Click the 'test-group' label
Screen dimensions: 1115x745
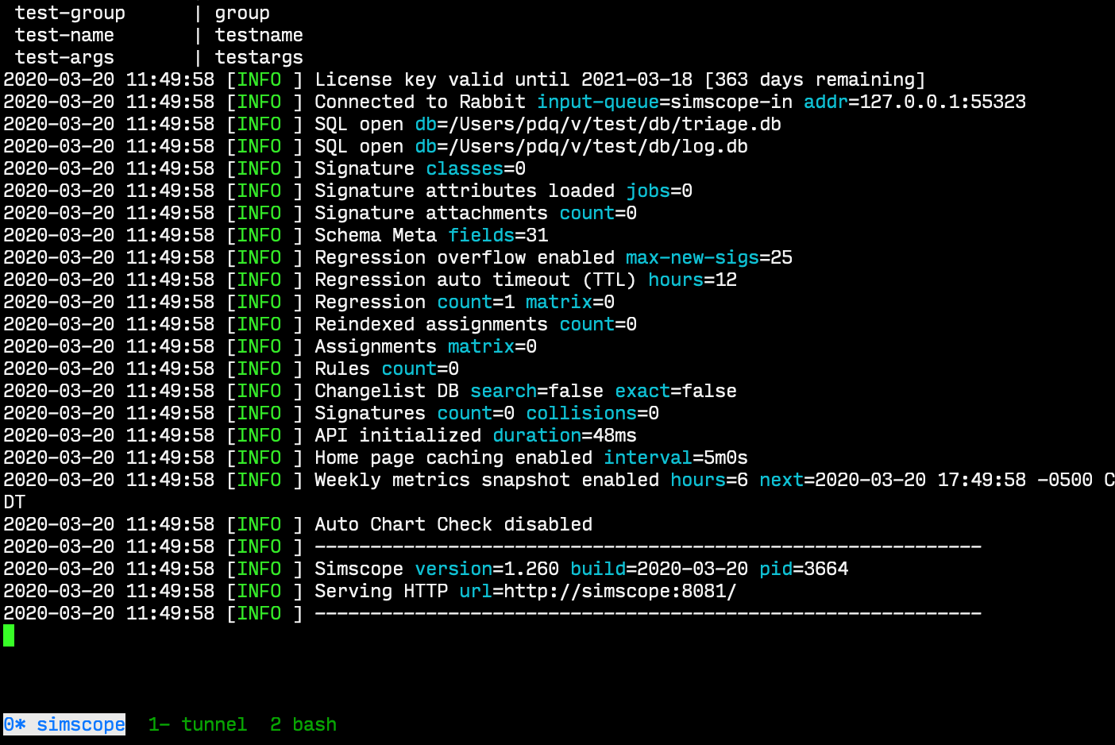[70, 13]
